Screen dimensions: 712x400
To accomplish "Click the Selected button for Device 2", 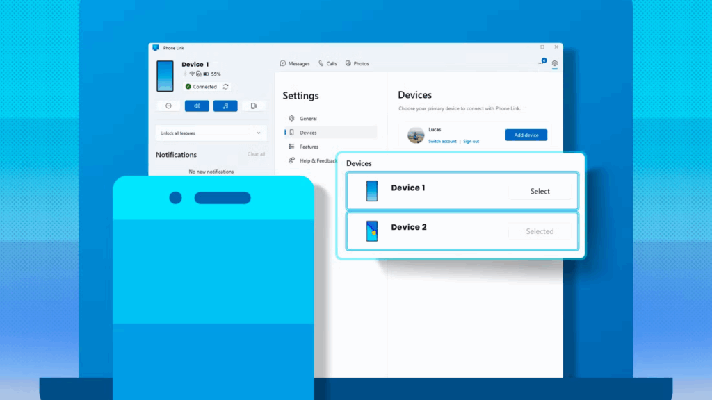I will 540,231.
